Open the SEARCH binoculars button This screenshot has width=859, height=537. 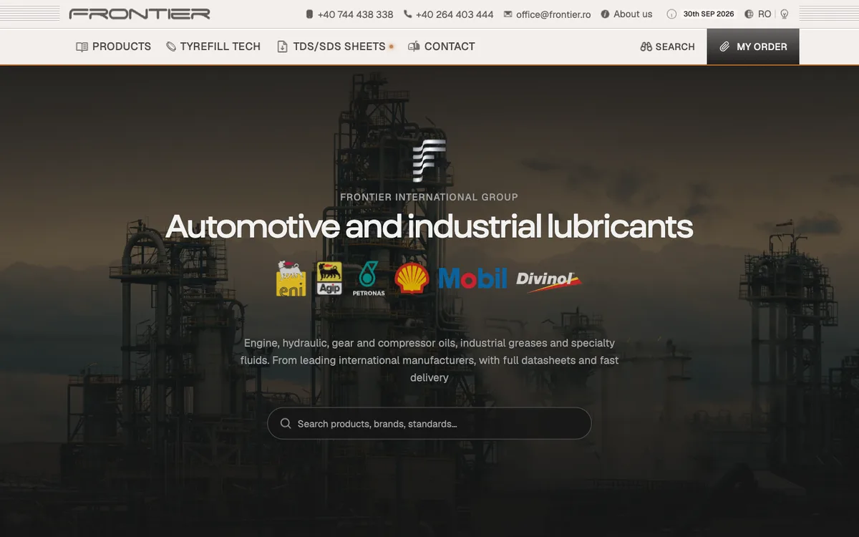pos(667,47)
